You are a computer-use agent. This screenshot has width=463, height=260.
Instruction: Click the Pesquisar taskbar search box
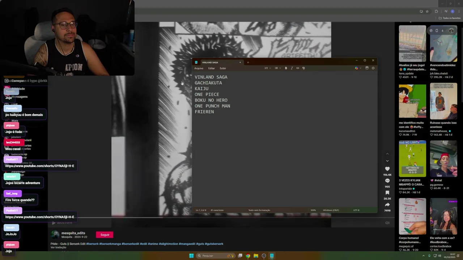(x=216, y=256)
